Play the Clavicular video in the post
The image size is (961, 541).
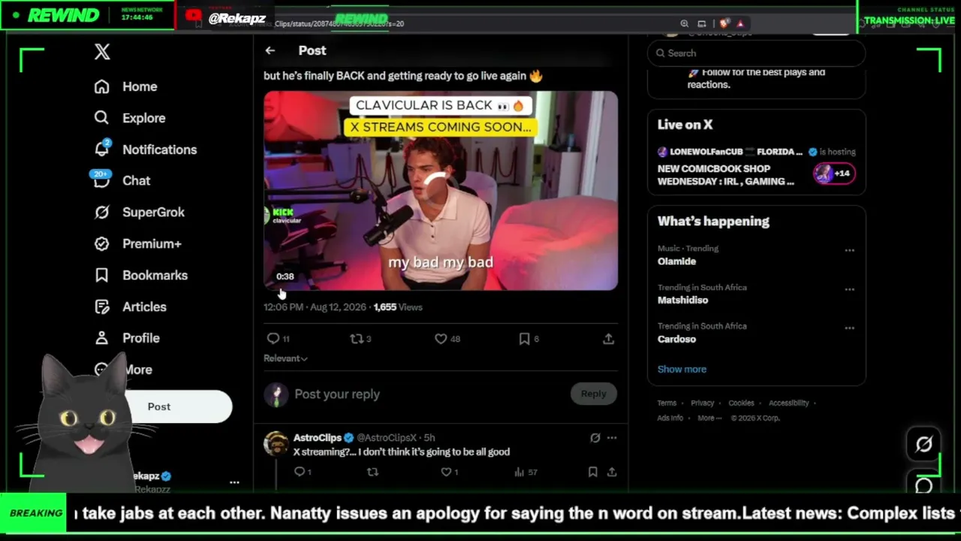441,191
